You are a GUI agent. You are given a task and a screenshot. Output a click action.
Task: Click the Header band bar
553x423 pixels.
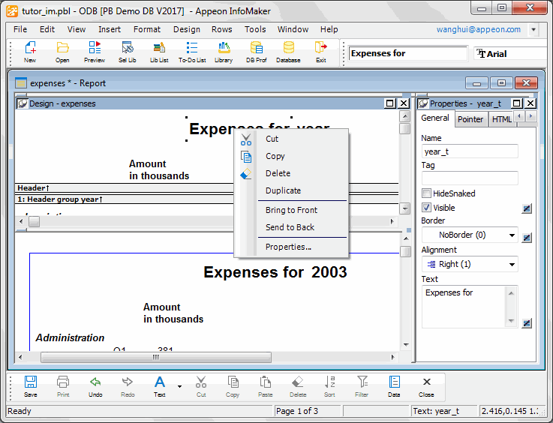click(x=125, y=188)
